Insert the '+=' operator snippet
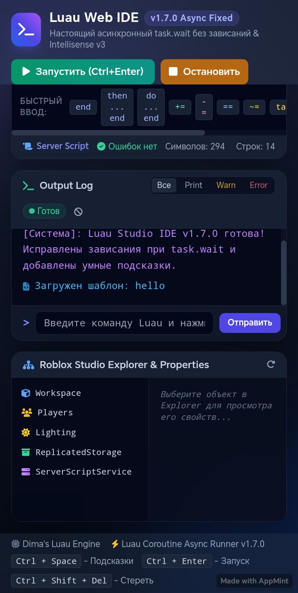298x593 pixels. (x=180, y=107)
